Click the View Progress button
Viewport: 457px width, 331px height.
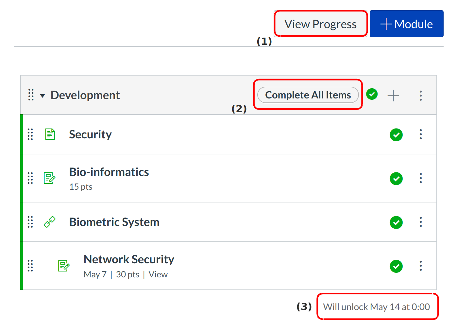(x=320, y=24)
